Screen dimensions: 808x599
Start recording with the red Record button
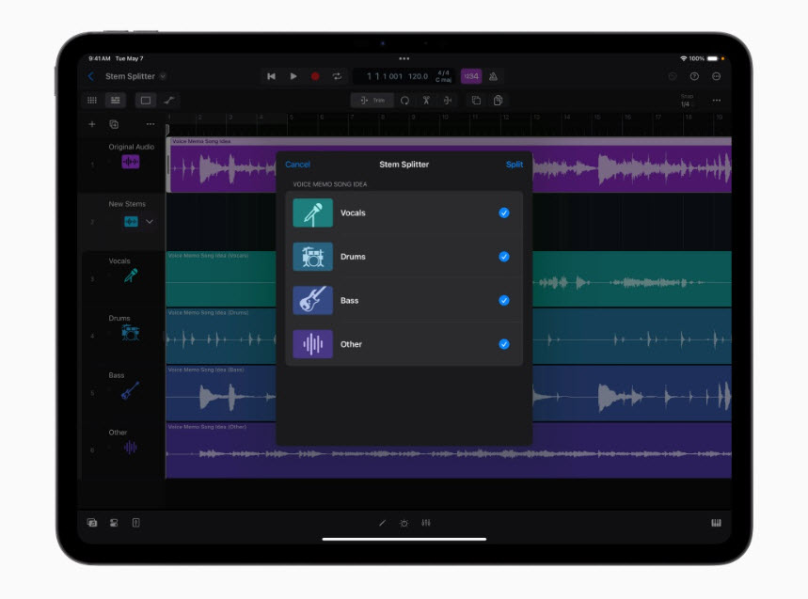[315, 76]
